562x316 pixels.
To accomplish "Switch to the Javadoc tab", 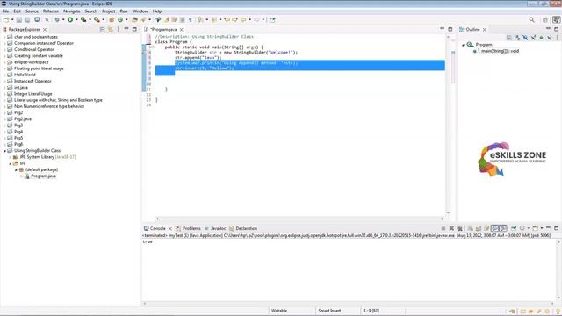I will click(x=215, y=228).
